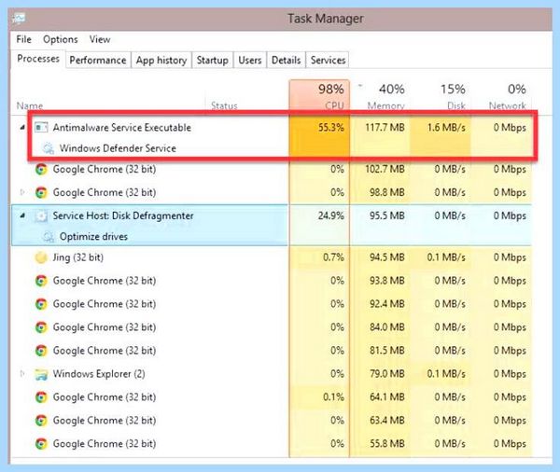Click the 95.5 MB memory value
Image resolution: width=560 pixels, height=472 pixels.
click(x=387, y=215)
